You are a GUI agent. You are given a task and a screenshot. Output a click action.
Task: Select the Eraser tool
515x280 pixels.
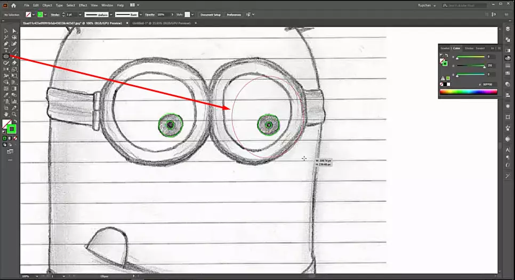(x=14, y=63)
